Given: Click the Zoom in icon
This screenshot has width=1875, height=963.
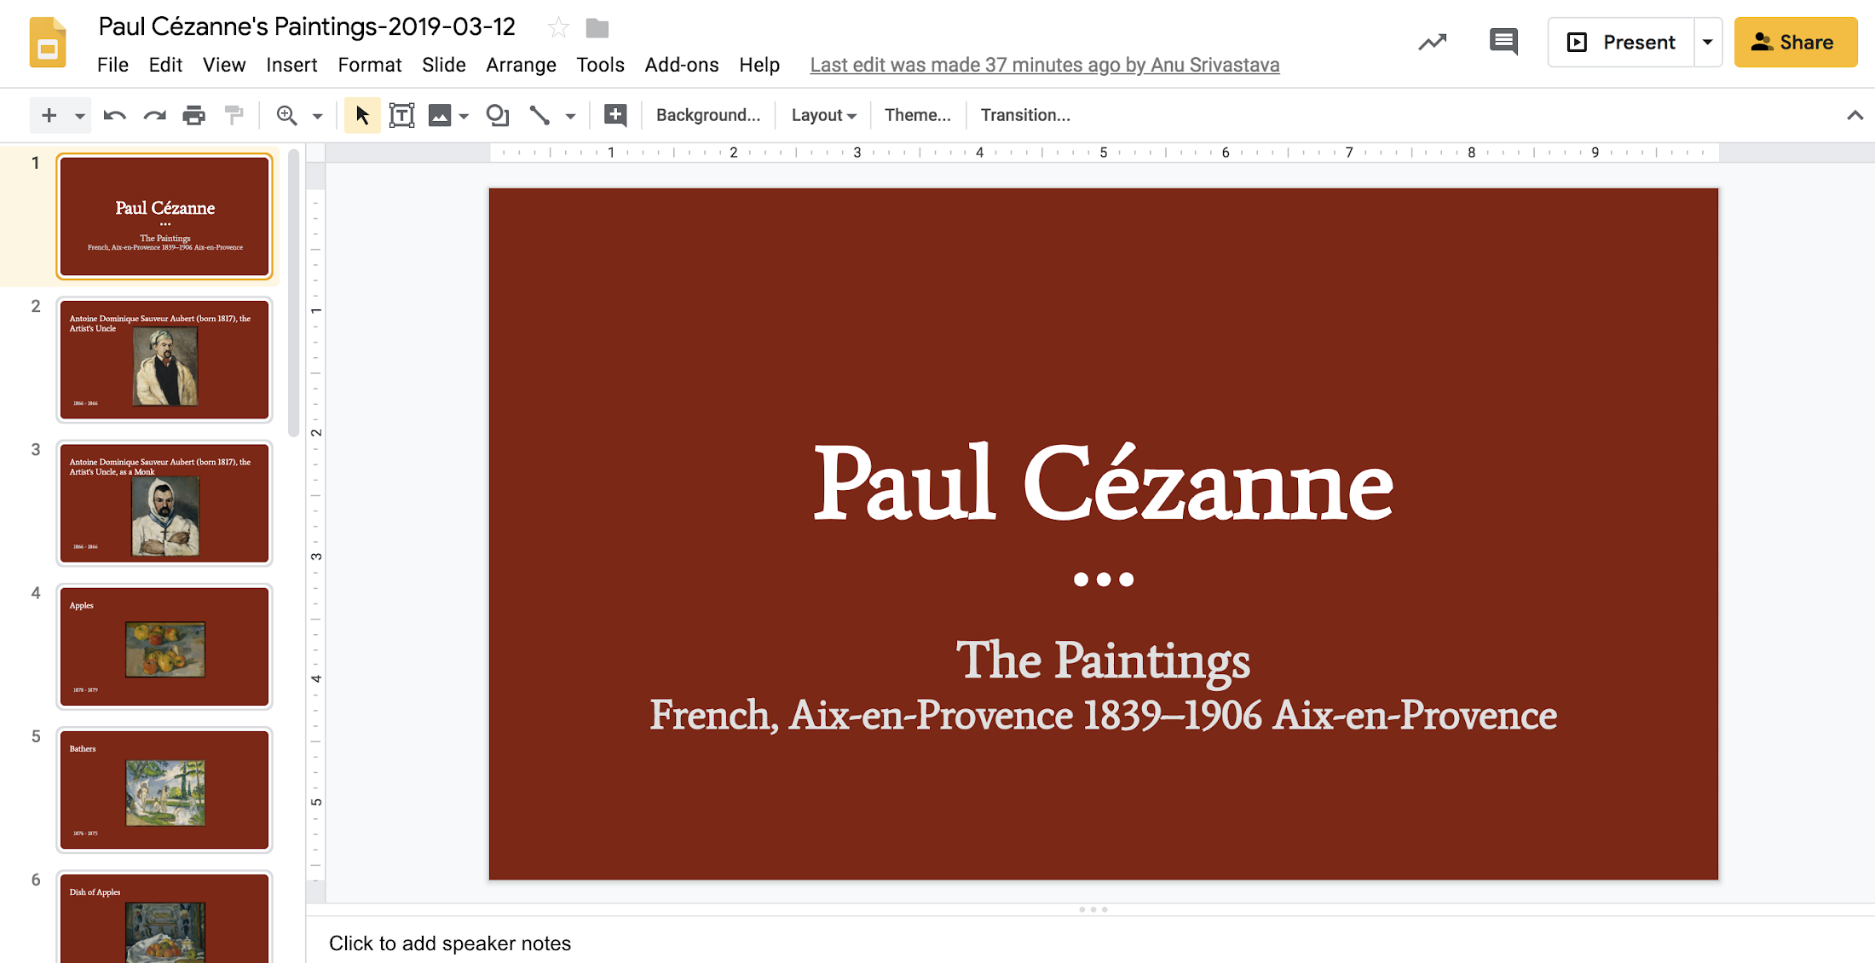Looking at the screenshot, I should pos(286,114).
